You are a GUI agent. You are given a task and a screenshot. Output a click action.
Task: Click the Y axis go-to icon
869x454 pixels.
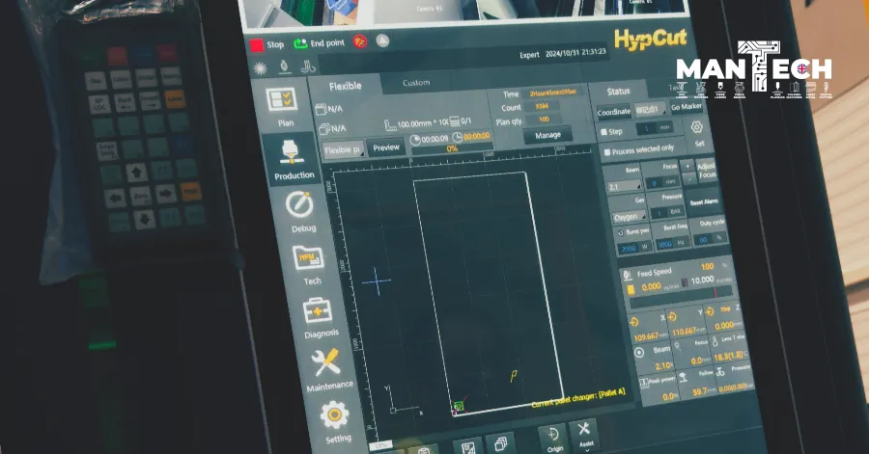(672, 317)
